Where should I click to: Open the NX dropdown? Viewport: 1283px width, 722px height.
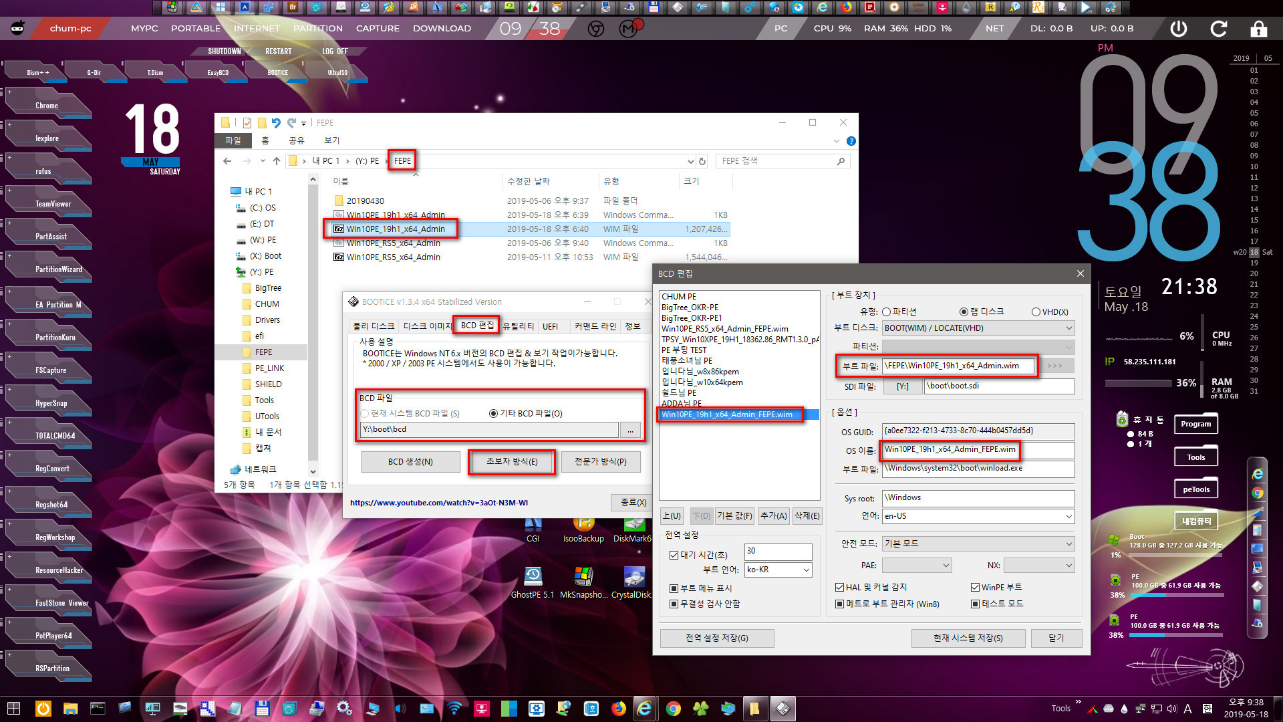coord(1039,565)
